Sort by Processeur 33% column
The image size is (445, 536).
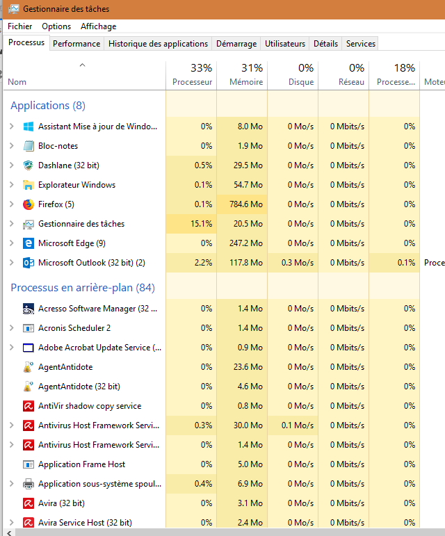pyautogui.click(x=191, y=76)
